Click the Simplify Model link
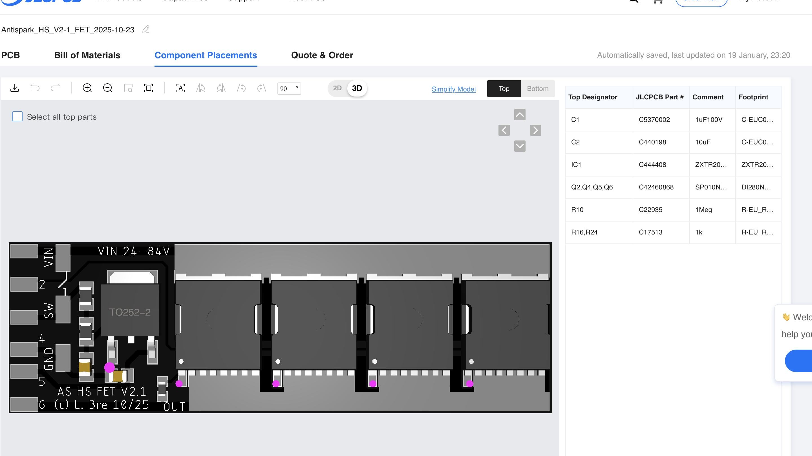The image size is (812, 456). pos(454,89)
